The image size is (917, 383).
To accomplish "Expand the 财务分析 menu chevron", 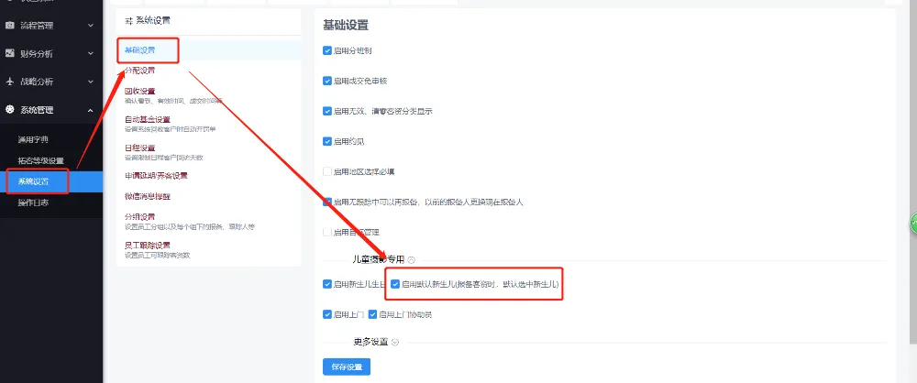I will [90, 54].
